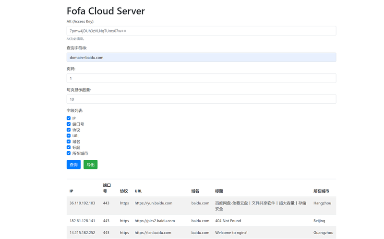Select the 页码 page number field
Viewport: 384px width, 239px height.
pos(201,78)
